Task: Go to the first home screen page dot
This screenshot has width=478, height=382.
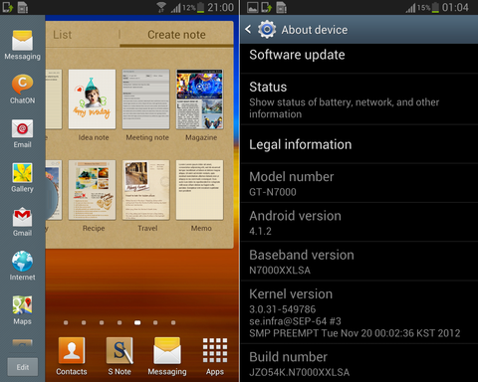Action: coord(66,322)
